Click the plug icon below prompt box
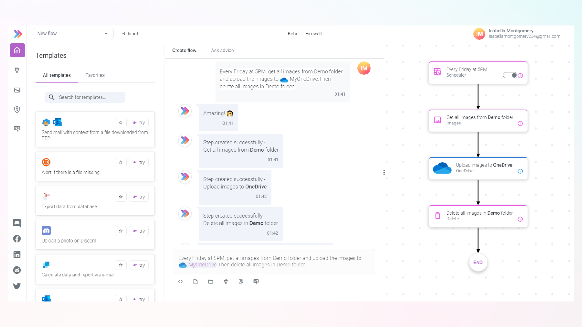This screenshot has height=327, width=582. pos(226,282)
